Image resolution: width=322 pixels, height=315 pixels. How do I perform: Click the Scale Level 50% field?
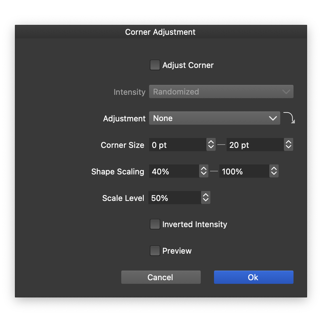(175, 198)
